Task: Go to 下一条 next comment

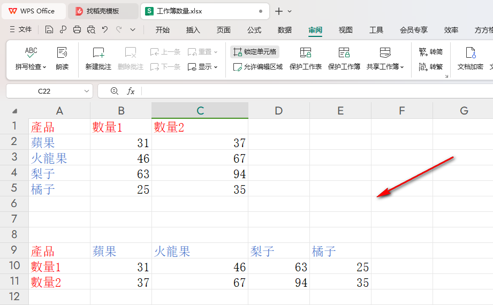Action: click(x=165, y=67)
